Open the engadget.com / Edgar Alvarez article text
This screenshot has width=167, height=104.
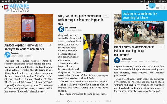(28, 76)
